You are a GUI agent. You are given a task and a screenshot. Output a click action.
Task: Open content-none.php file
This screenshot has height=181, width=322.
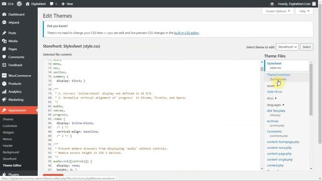click(x=279, y=148)
